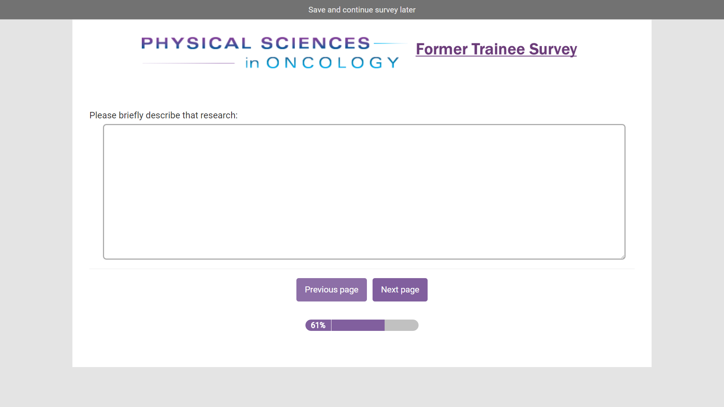Click the divider line above the navigation buttons
The width and height of the screenshot is (724, 407).
(362, 269)
